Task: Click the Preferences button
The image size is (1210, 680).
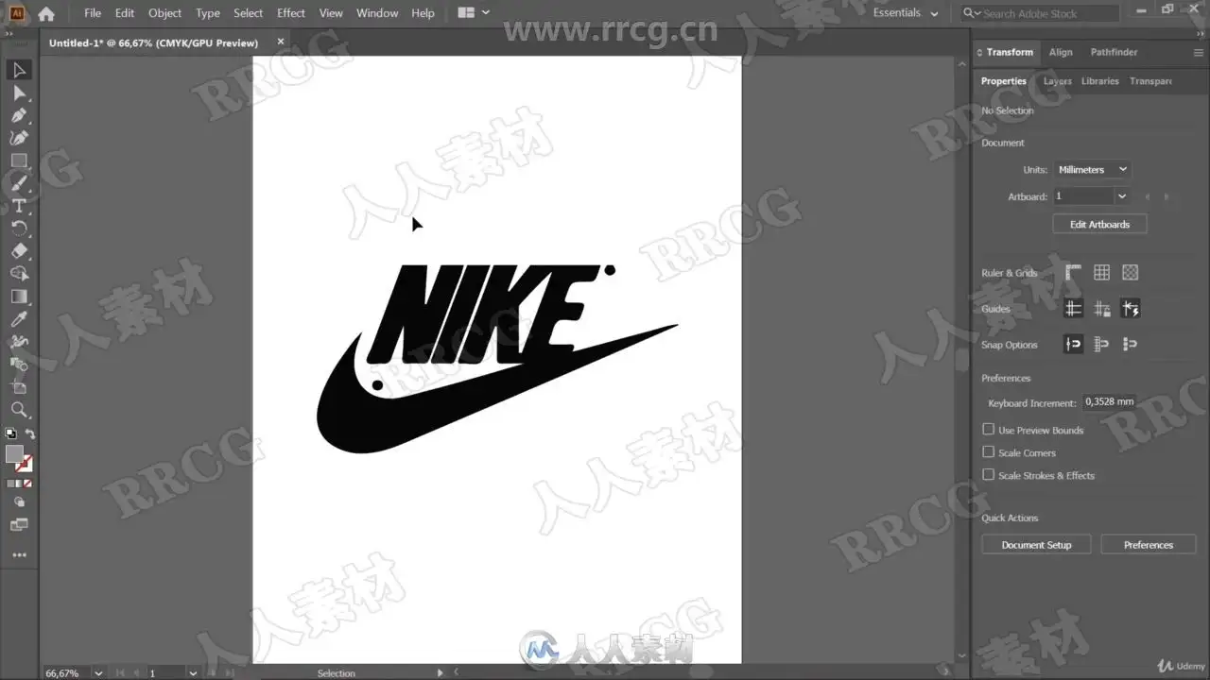Action: [x=1149, y=545]
